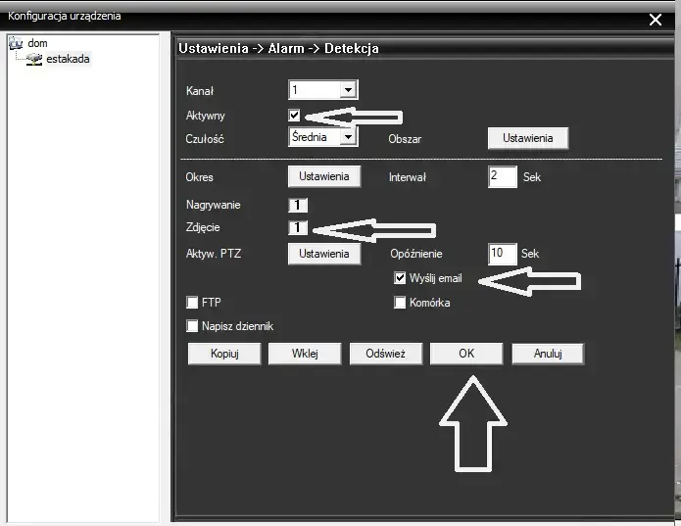The image size is (681, 526).
Task: Select the estakada tree node label
Action: 68,59
